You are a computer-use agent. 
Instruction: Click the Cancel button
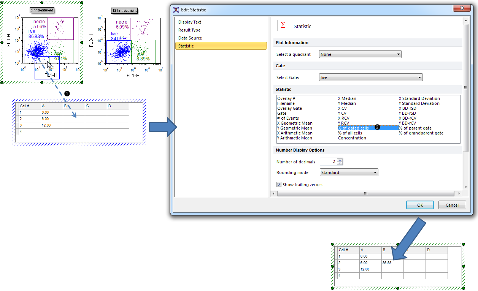click(x=452, y=205)
